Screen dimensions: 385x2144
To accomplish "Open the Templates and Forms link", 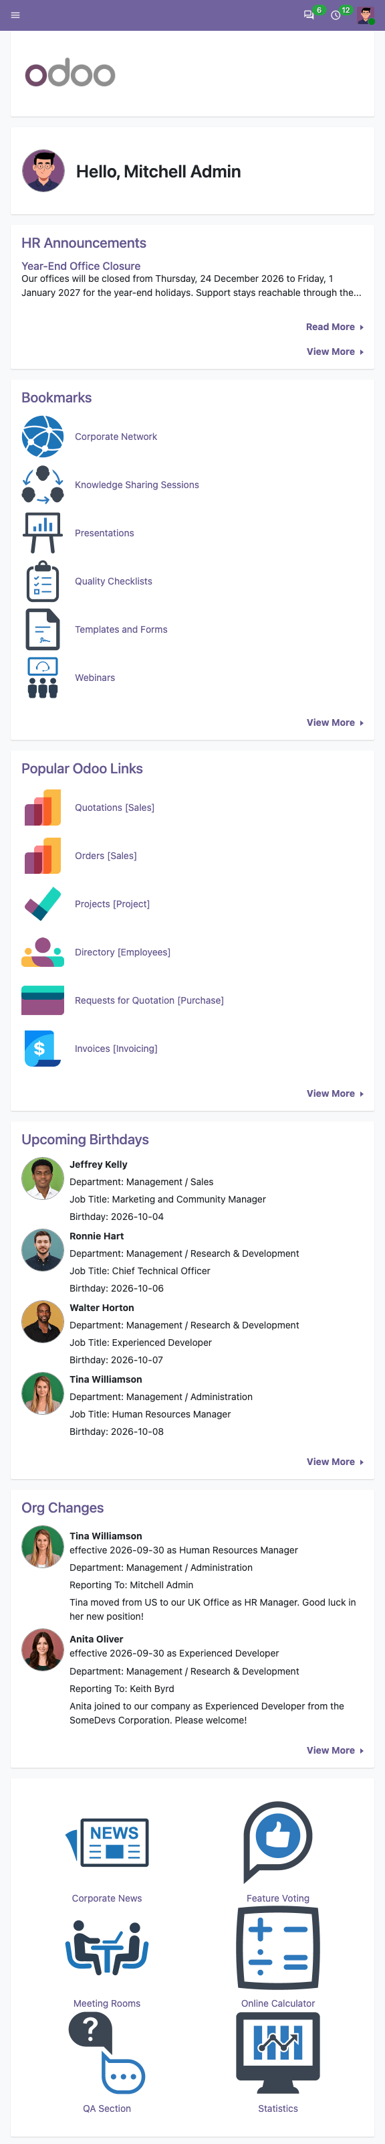I will pyautogui.click(x=120, y=630).
